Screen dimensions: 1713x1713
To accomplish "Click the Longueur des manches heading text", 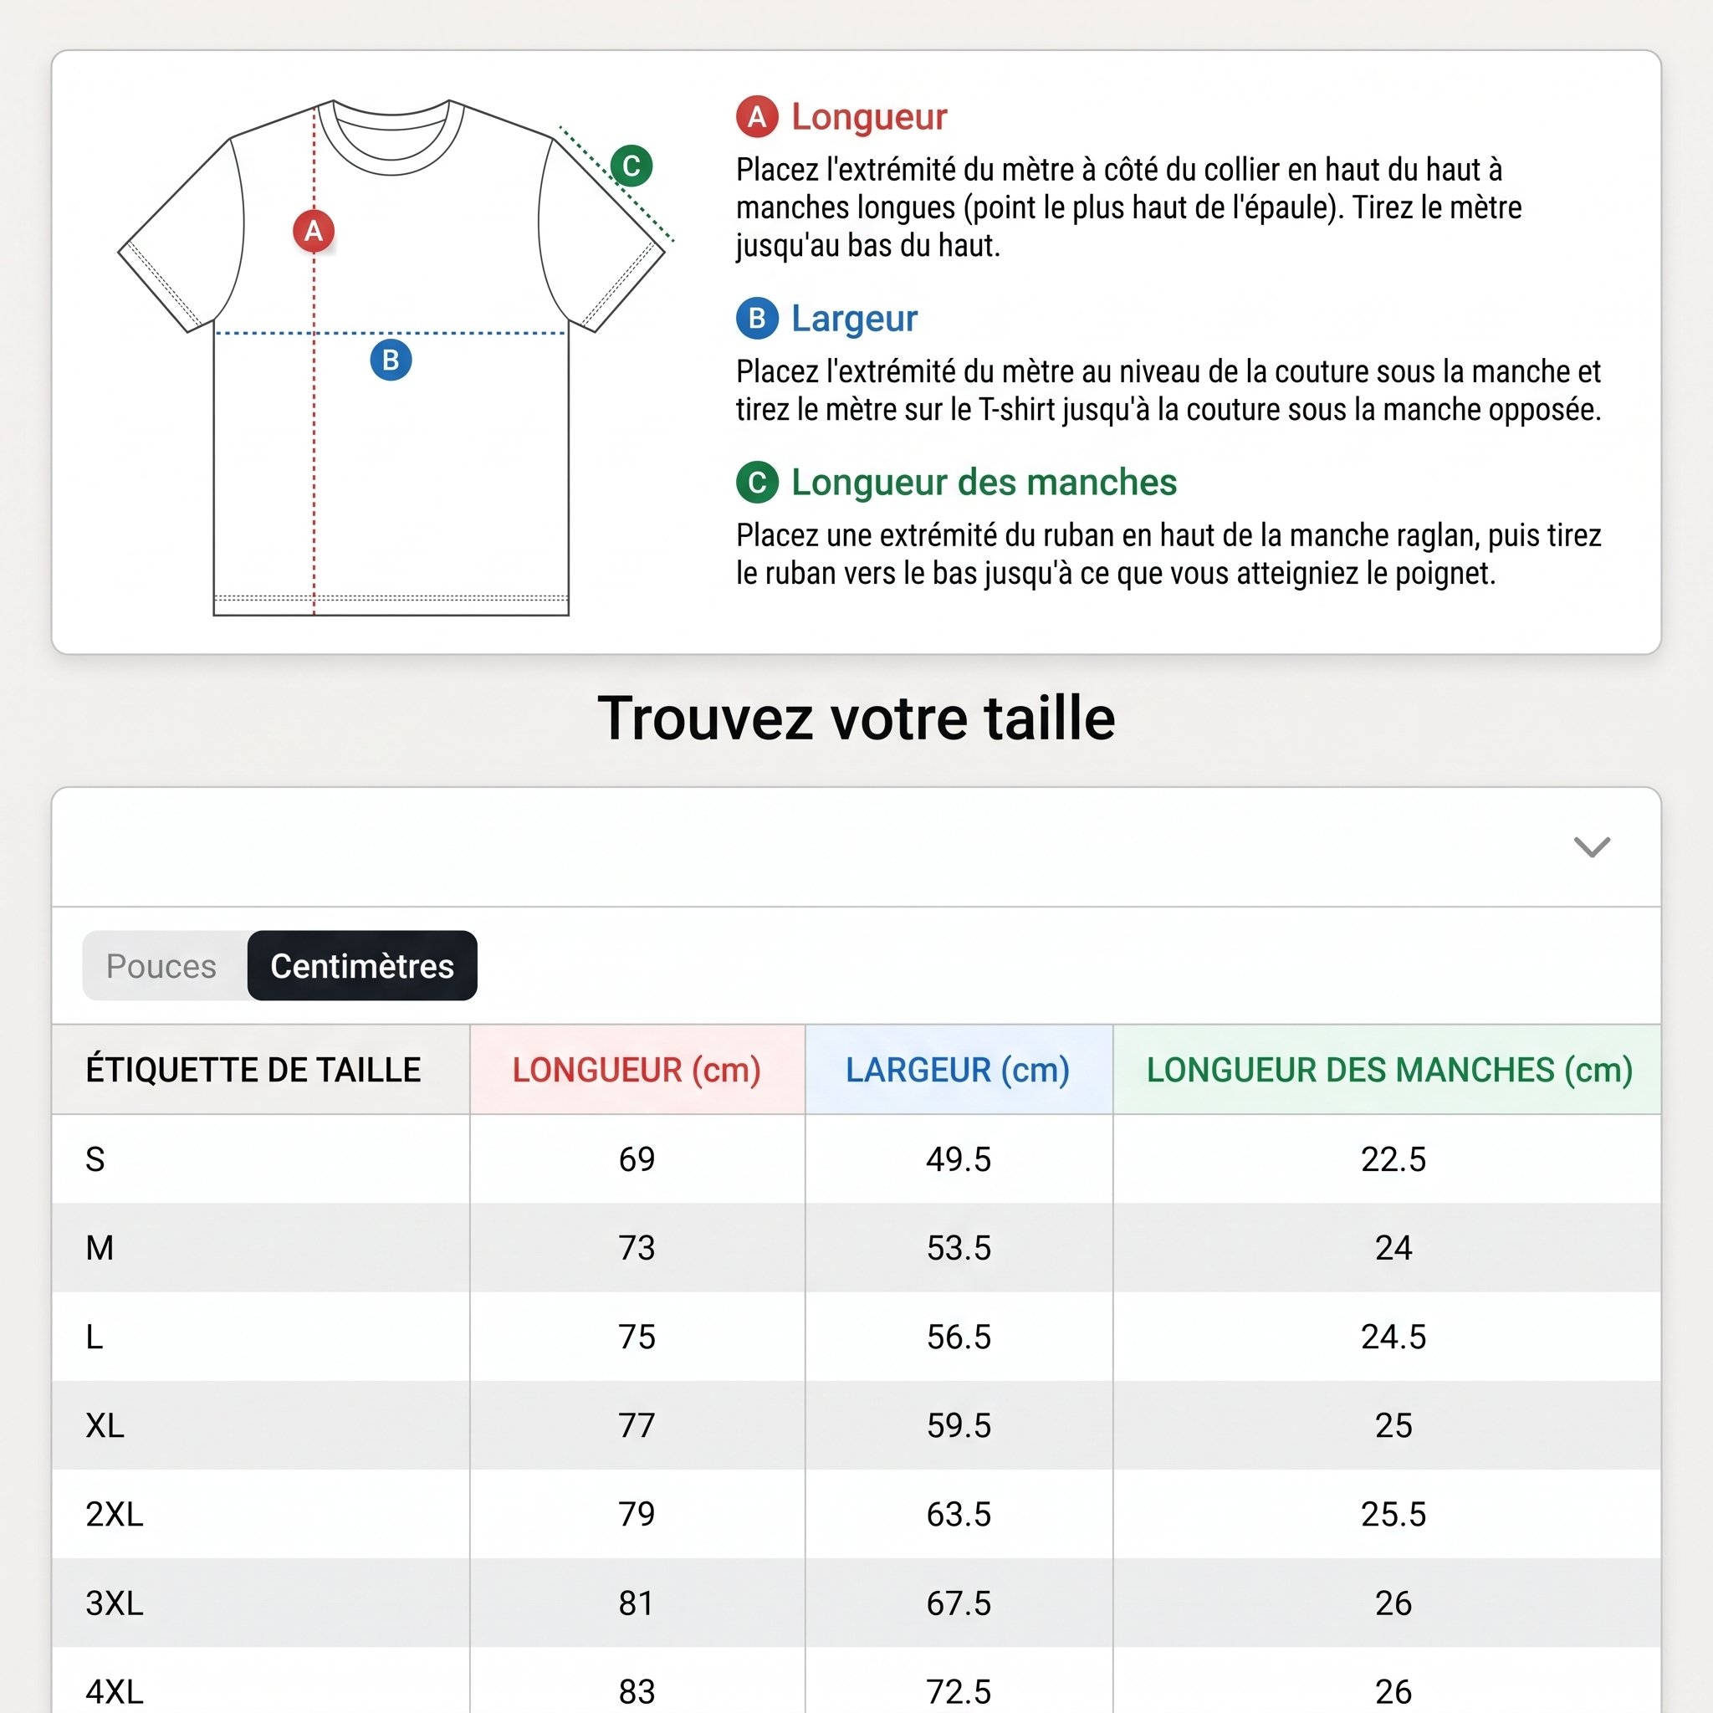I will coord(984,483).
